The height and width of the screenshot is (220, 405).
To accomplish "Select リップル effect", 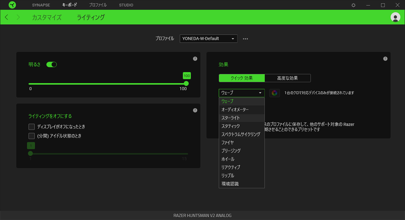I will pos(242,176).
